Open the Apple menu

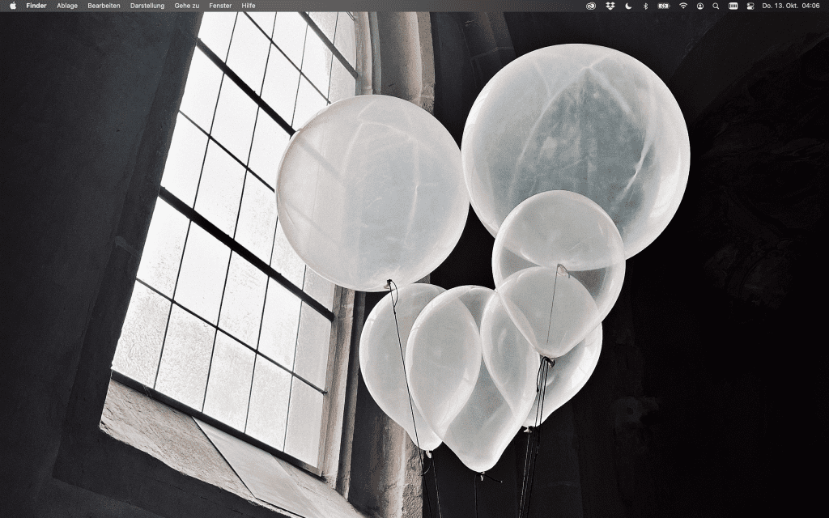click(13, 6)
